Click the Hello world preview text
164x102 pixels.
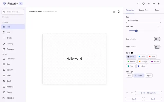pos(74,59)
